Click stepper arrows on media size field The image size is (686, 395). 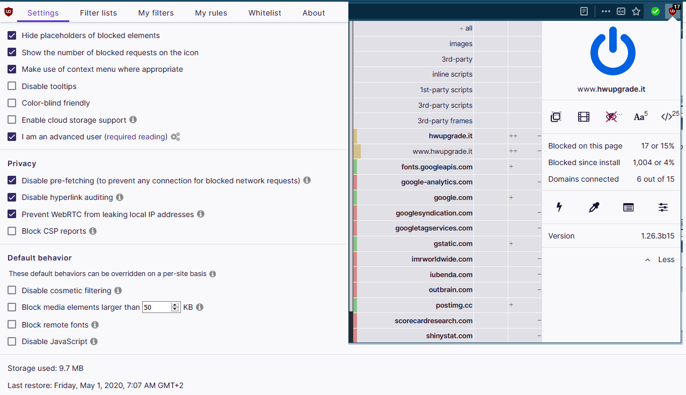pos(175,307)
